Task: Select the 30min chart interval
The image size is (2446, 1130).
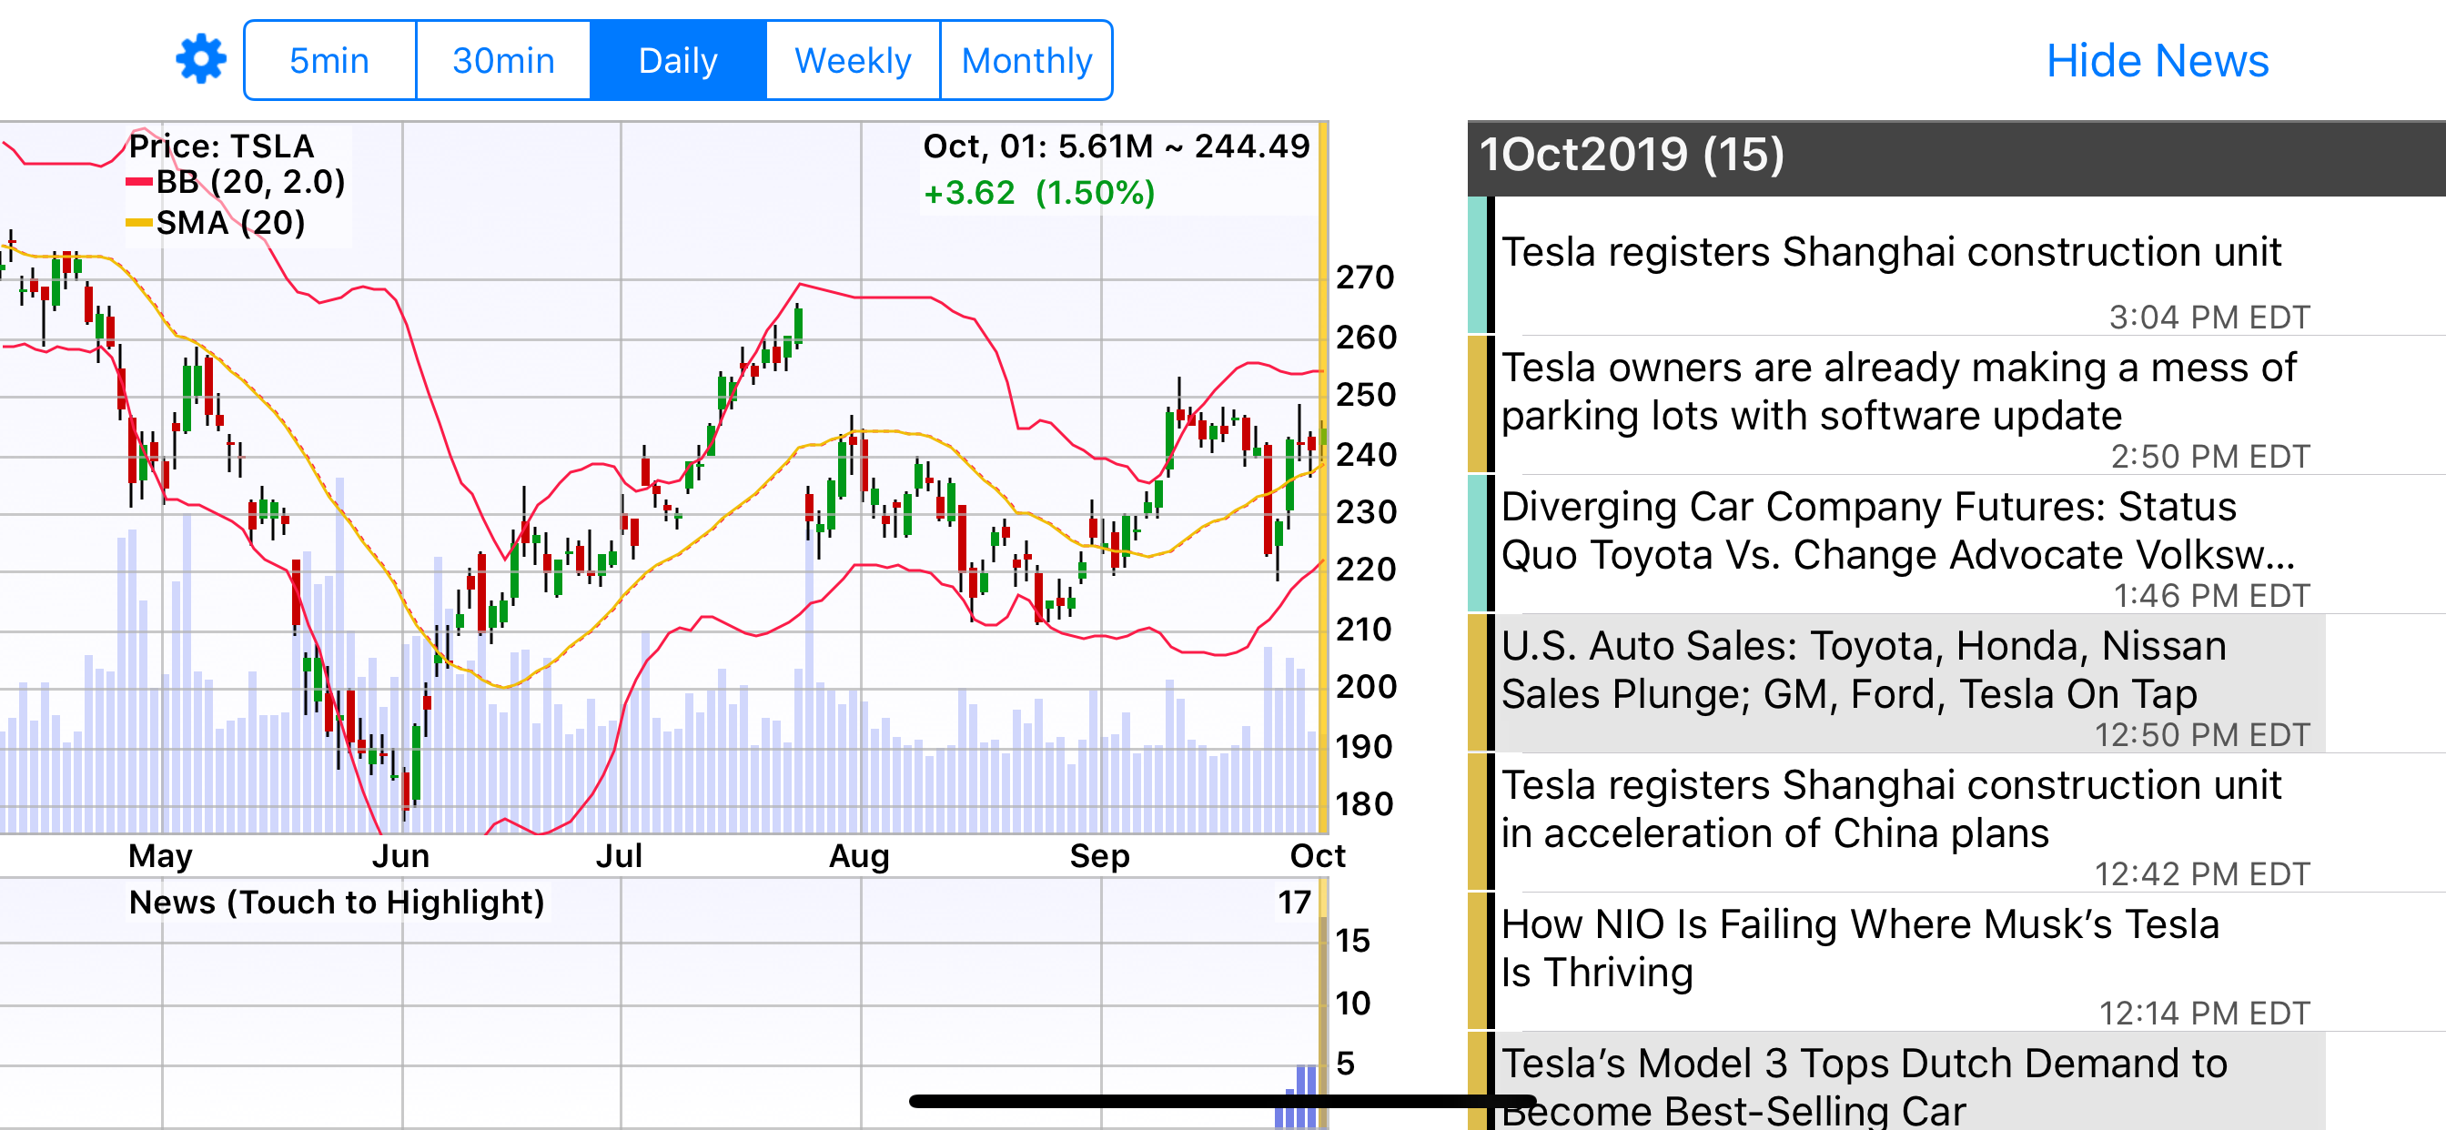Action: click(502, 61)
